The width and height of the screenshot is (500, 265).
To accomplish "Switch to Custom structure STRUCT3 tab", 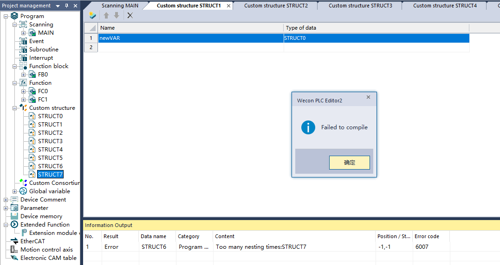I will coord(360,6).
